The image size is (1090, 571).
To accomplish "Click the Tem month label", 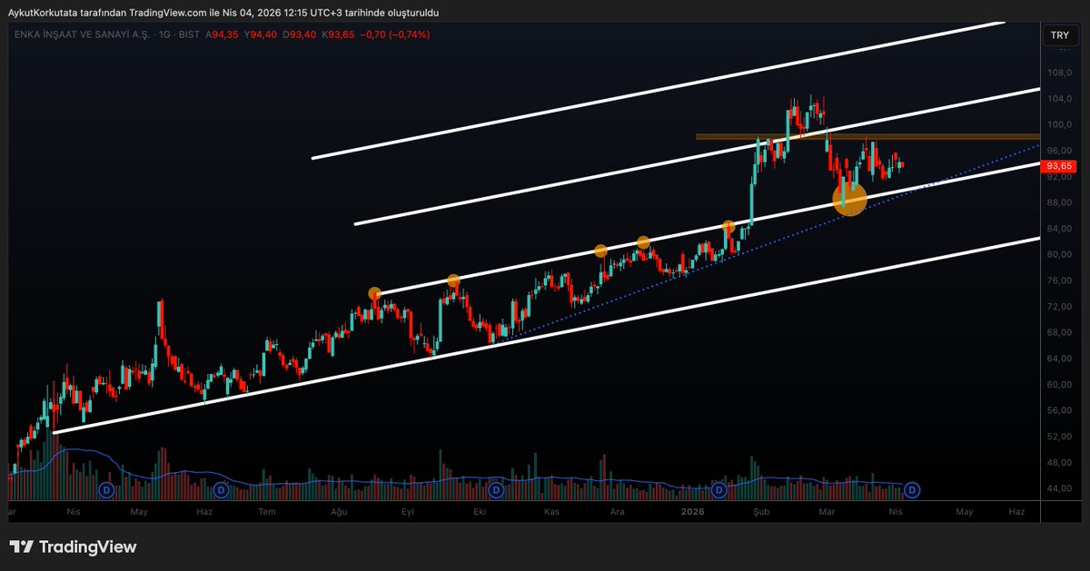I will coord(267,512).
